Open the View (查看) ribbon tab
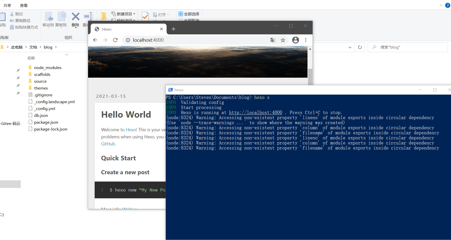 [24, 5]
